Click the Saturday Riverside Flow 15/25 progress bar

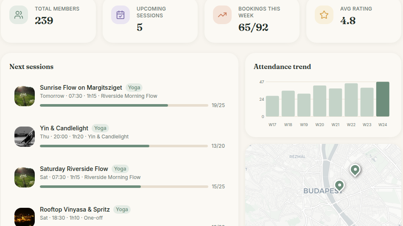[x=124, y=187]
